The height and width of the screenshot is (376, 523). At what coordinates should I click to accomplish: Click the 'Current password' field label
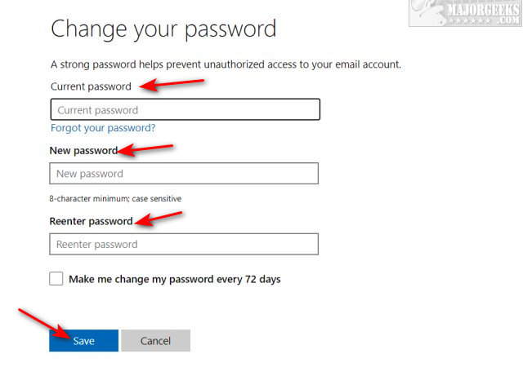pos(91,86)
